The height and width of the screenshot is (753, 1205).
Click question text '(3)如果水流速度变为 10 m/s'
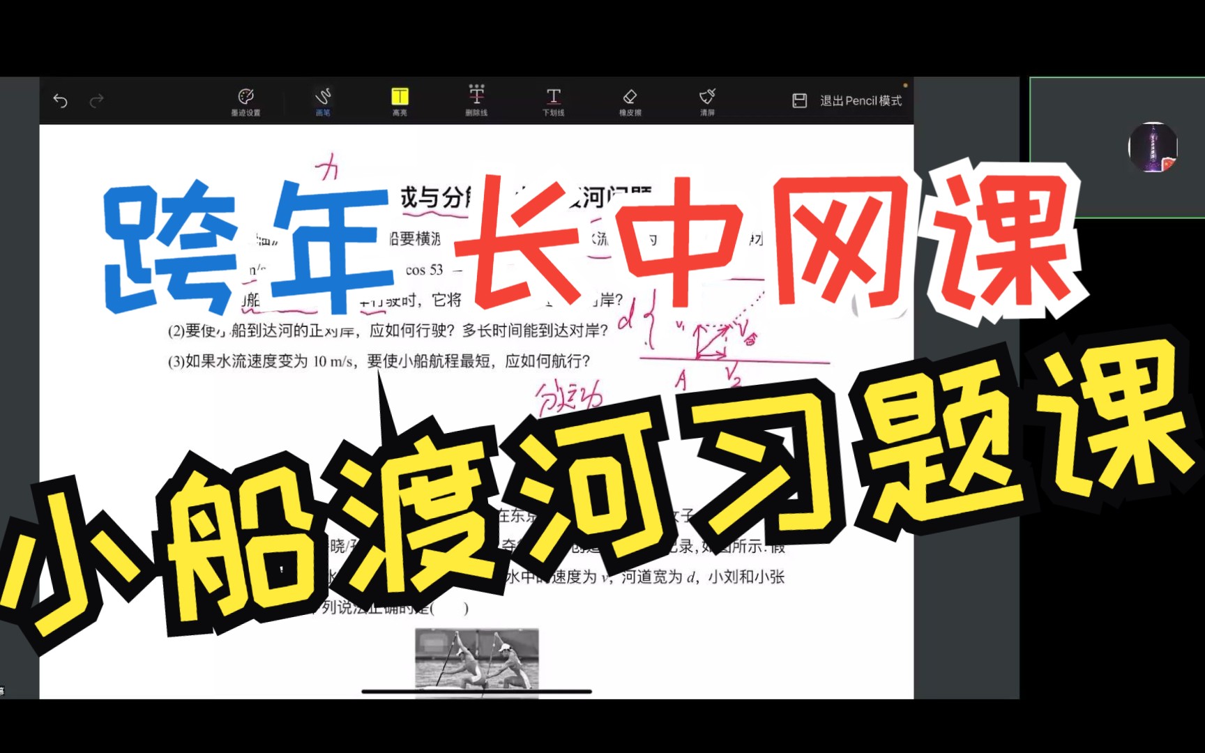tap(261, 361)
